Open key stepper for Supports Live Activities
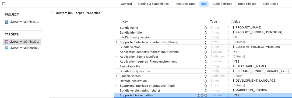 (x=199, y=95)
